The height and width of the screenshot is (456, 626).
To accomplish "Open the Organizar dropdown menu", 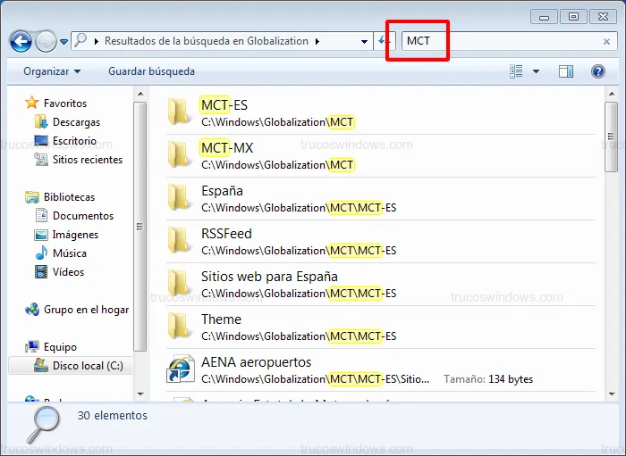I will click(52, 71).
